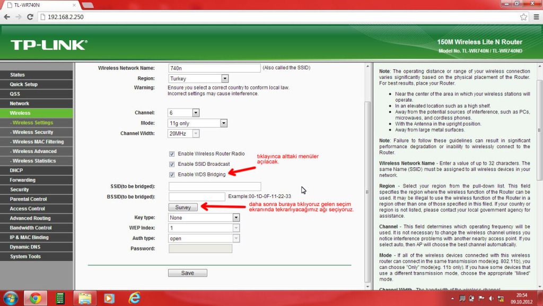Click the settings form scrollbar thumb
This screenshot has width=543, height=306.
[367, 192]
